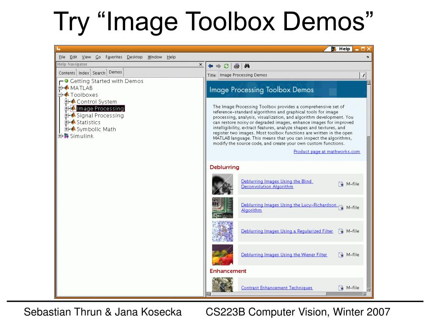Select the Simulink tree item label
Image resolution: width=427 pixels, height=320 pixels.
pyautogui.click(x=82, y=136)
